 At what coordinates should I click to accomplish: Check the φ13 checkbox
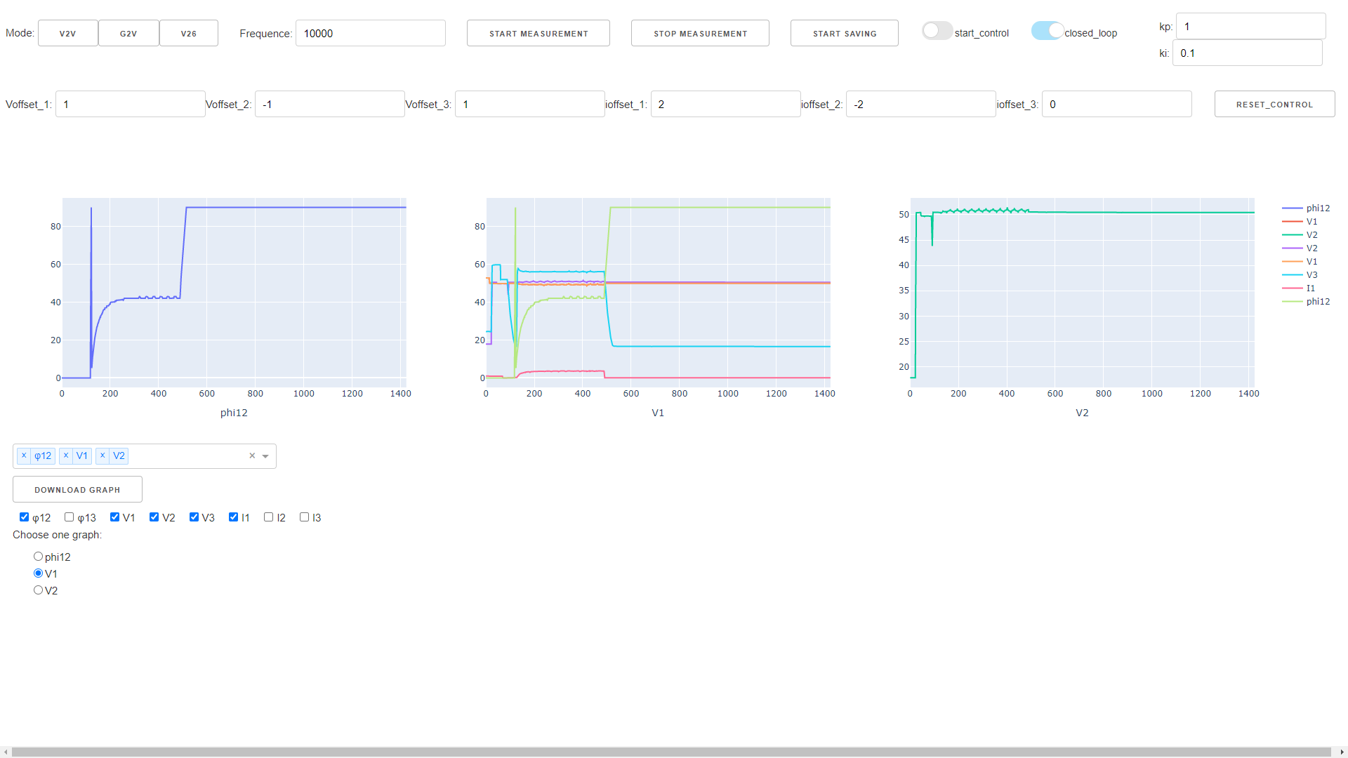pyautogui.click(x=68, y=517)
